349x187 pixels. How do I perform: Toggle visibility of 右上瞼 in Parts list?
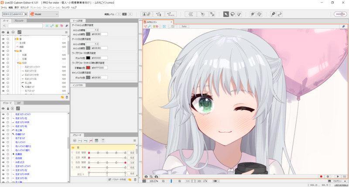[3, 83]
